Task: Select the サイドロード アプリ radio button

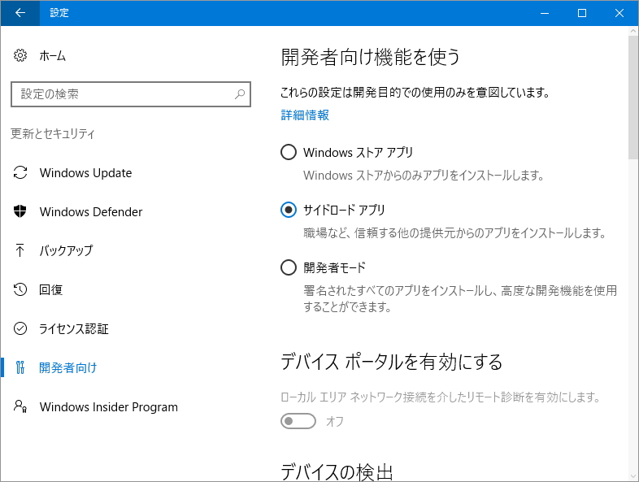Action: [289, 210]
